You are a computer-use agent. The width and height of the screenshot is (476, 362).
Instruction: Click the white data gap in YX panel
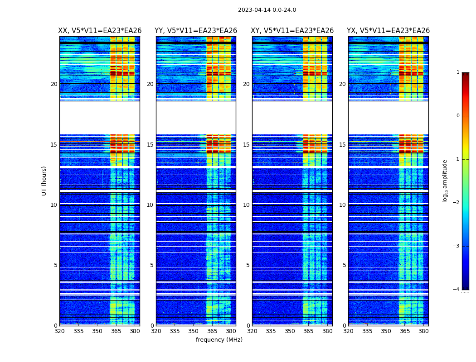pyautogui.click(x=388, y=118)
